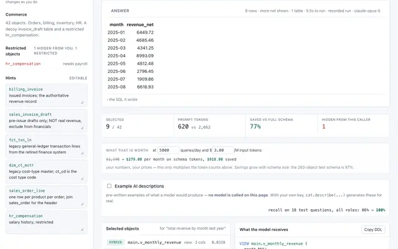This screenshot has width=398, height=249.
Task: Click the HYBRID badge on v_monthly_revenue
Action: click(x=116, y=242)
